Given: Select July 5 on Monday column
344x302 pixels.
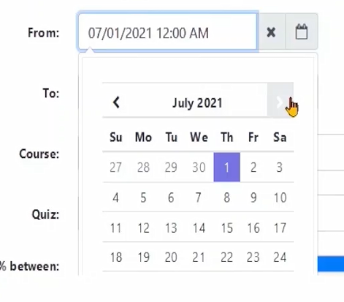Looking at the screenshot, I should click(x=143, y=197).
